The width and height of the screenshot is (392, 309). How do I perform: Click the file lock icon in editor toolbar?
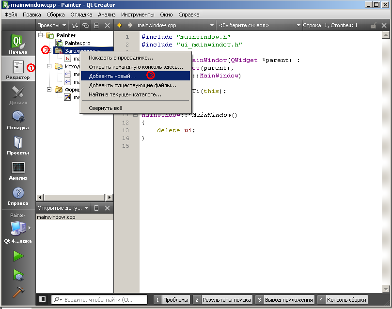373,25
